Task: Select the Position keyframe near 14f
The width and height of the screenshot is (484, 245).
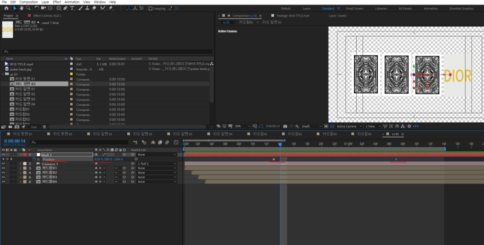Action: coord(274,159)
